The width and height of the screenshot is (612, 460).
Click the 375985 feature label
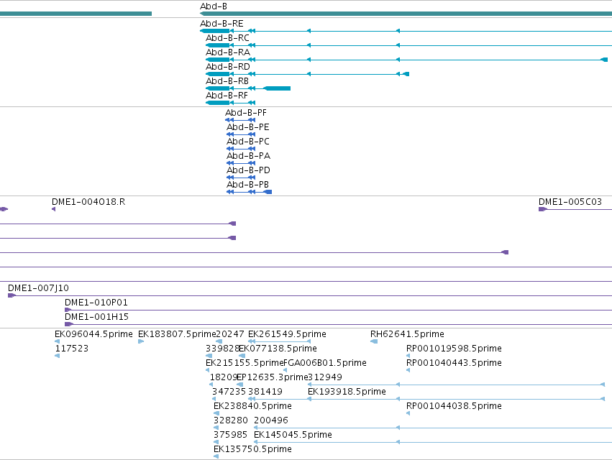(x=230, y=435)
